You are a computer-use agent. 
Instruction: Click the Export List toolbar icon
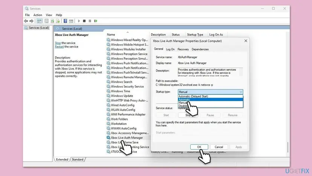58,21
